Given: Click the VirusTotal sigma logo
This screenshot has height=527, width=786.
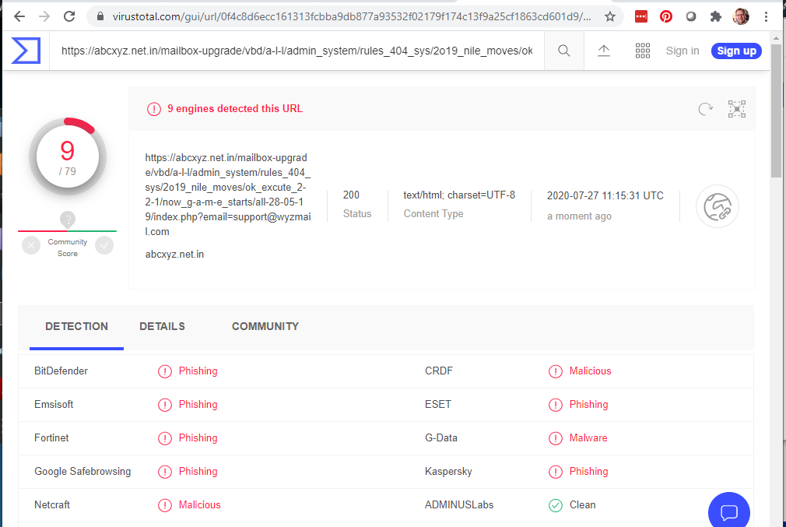Looking at the screenshot, I should [26, 51].
